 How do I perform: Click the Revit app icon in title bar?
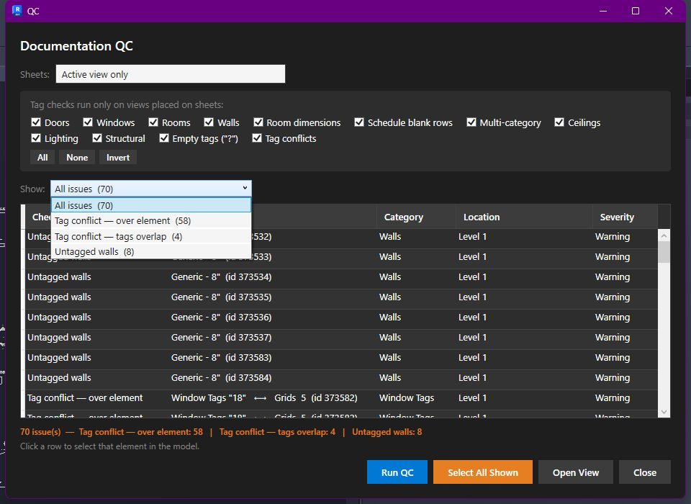tap(17, 11)
